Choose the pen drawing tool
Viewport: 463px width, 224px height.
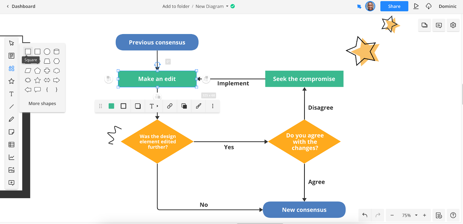tap(12, 119)
